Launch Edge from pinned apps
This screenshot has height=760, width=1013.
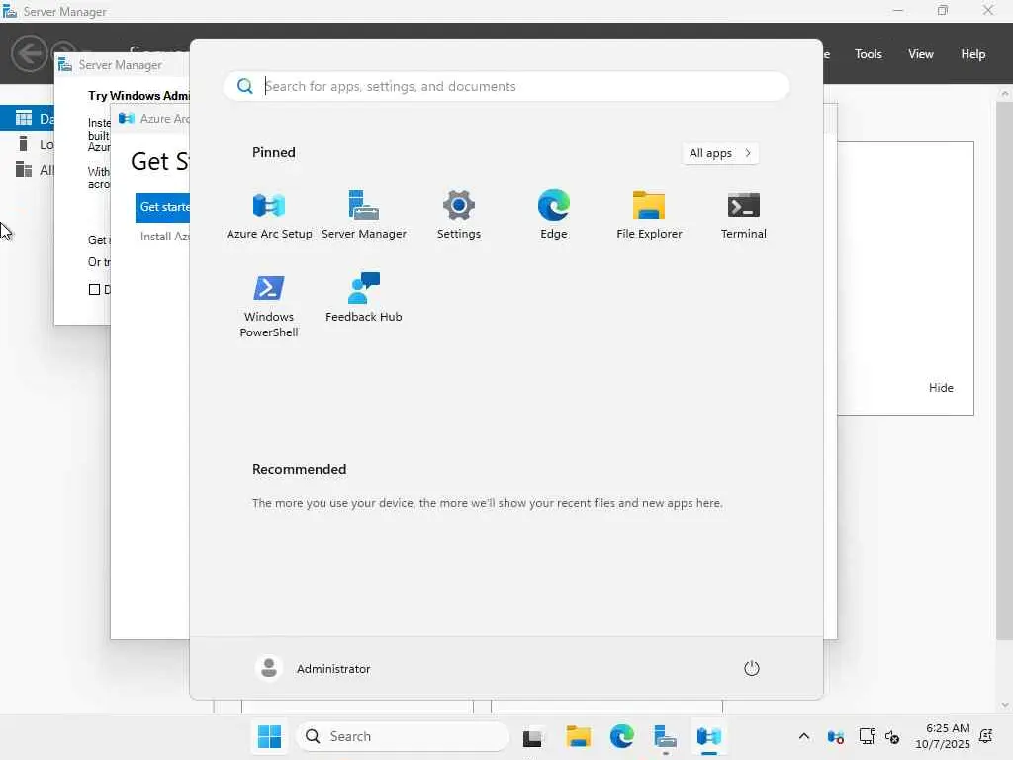[x=554, y=215]
